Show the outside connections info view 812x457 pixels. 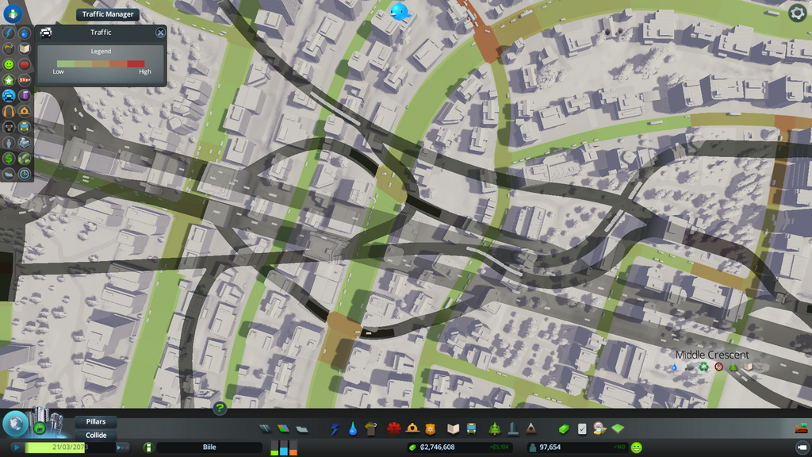[25, 143]
